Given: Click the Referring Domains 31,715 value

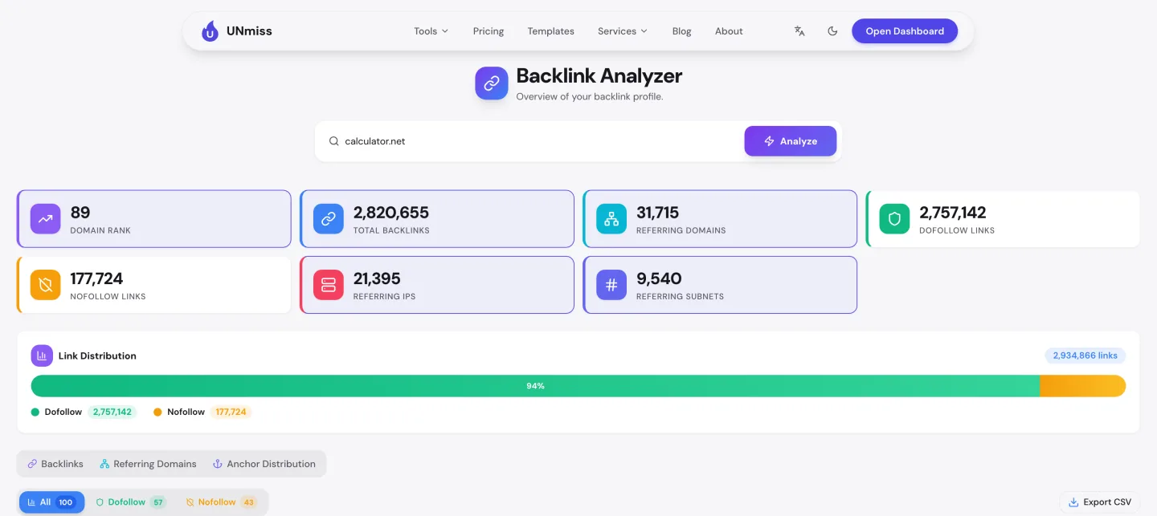Looking at the screenshot, I should (657, 213).
